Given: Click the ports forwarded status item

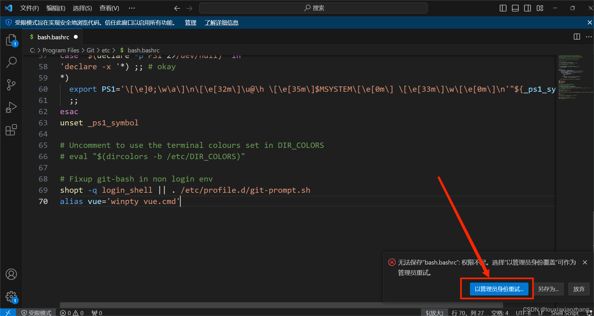Looking at the screenshot, I should [97, 313].
